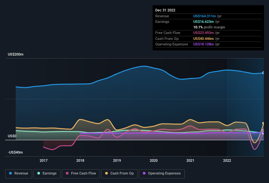Click the 10.1% profit margin text
Viewport: 269px width, 183px height.
209,27
